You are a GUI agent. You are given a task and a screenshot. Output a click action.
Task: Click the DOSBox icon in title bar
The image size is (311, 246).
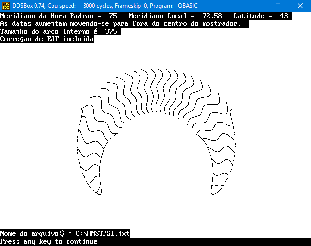pos(5,6)
